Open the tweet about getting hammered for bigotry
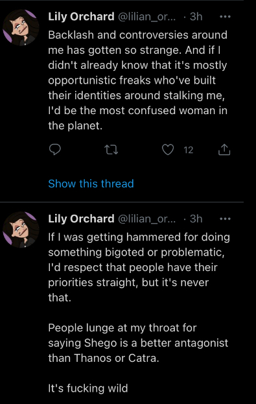Image resolution: width=256 pixels, height=404 pixels. [x=139, y=267]
